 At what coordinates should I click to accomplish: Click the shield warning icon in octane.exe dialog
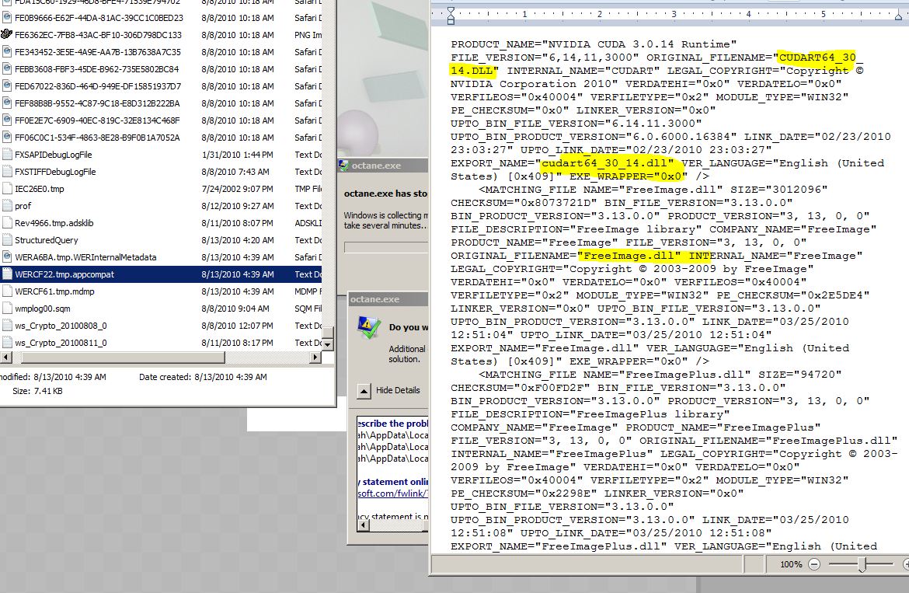coord(367,328)
